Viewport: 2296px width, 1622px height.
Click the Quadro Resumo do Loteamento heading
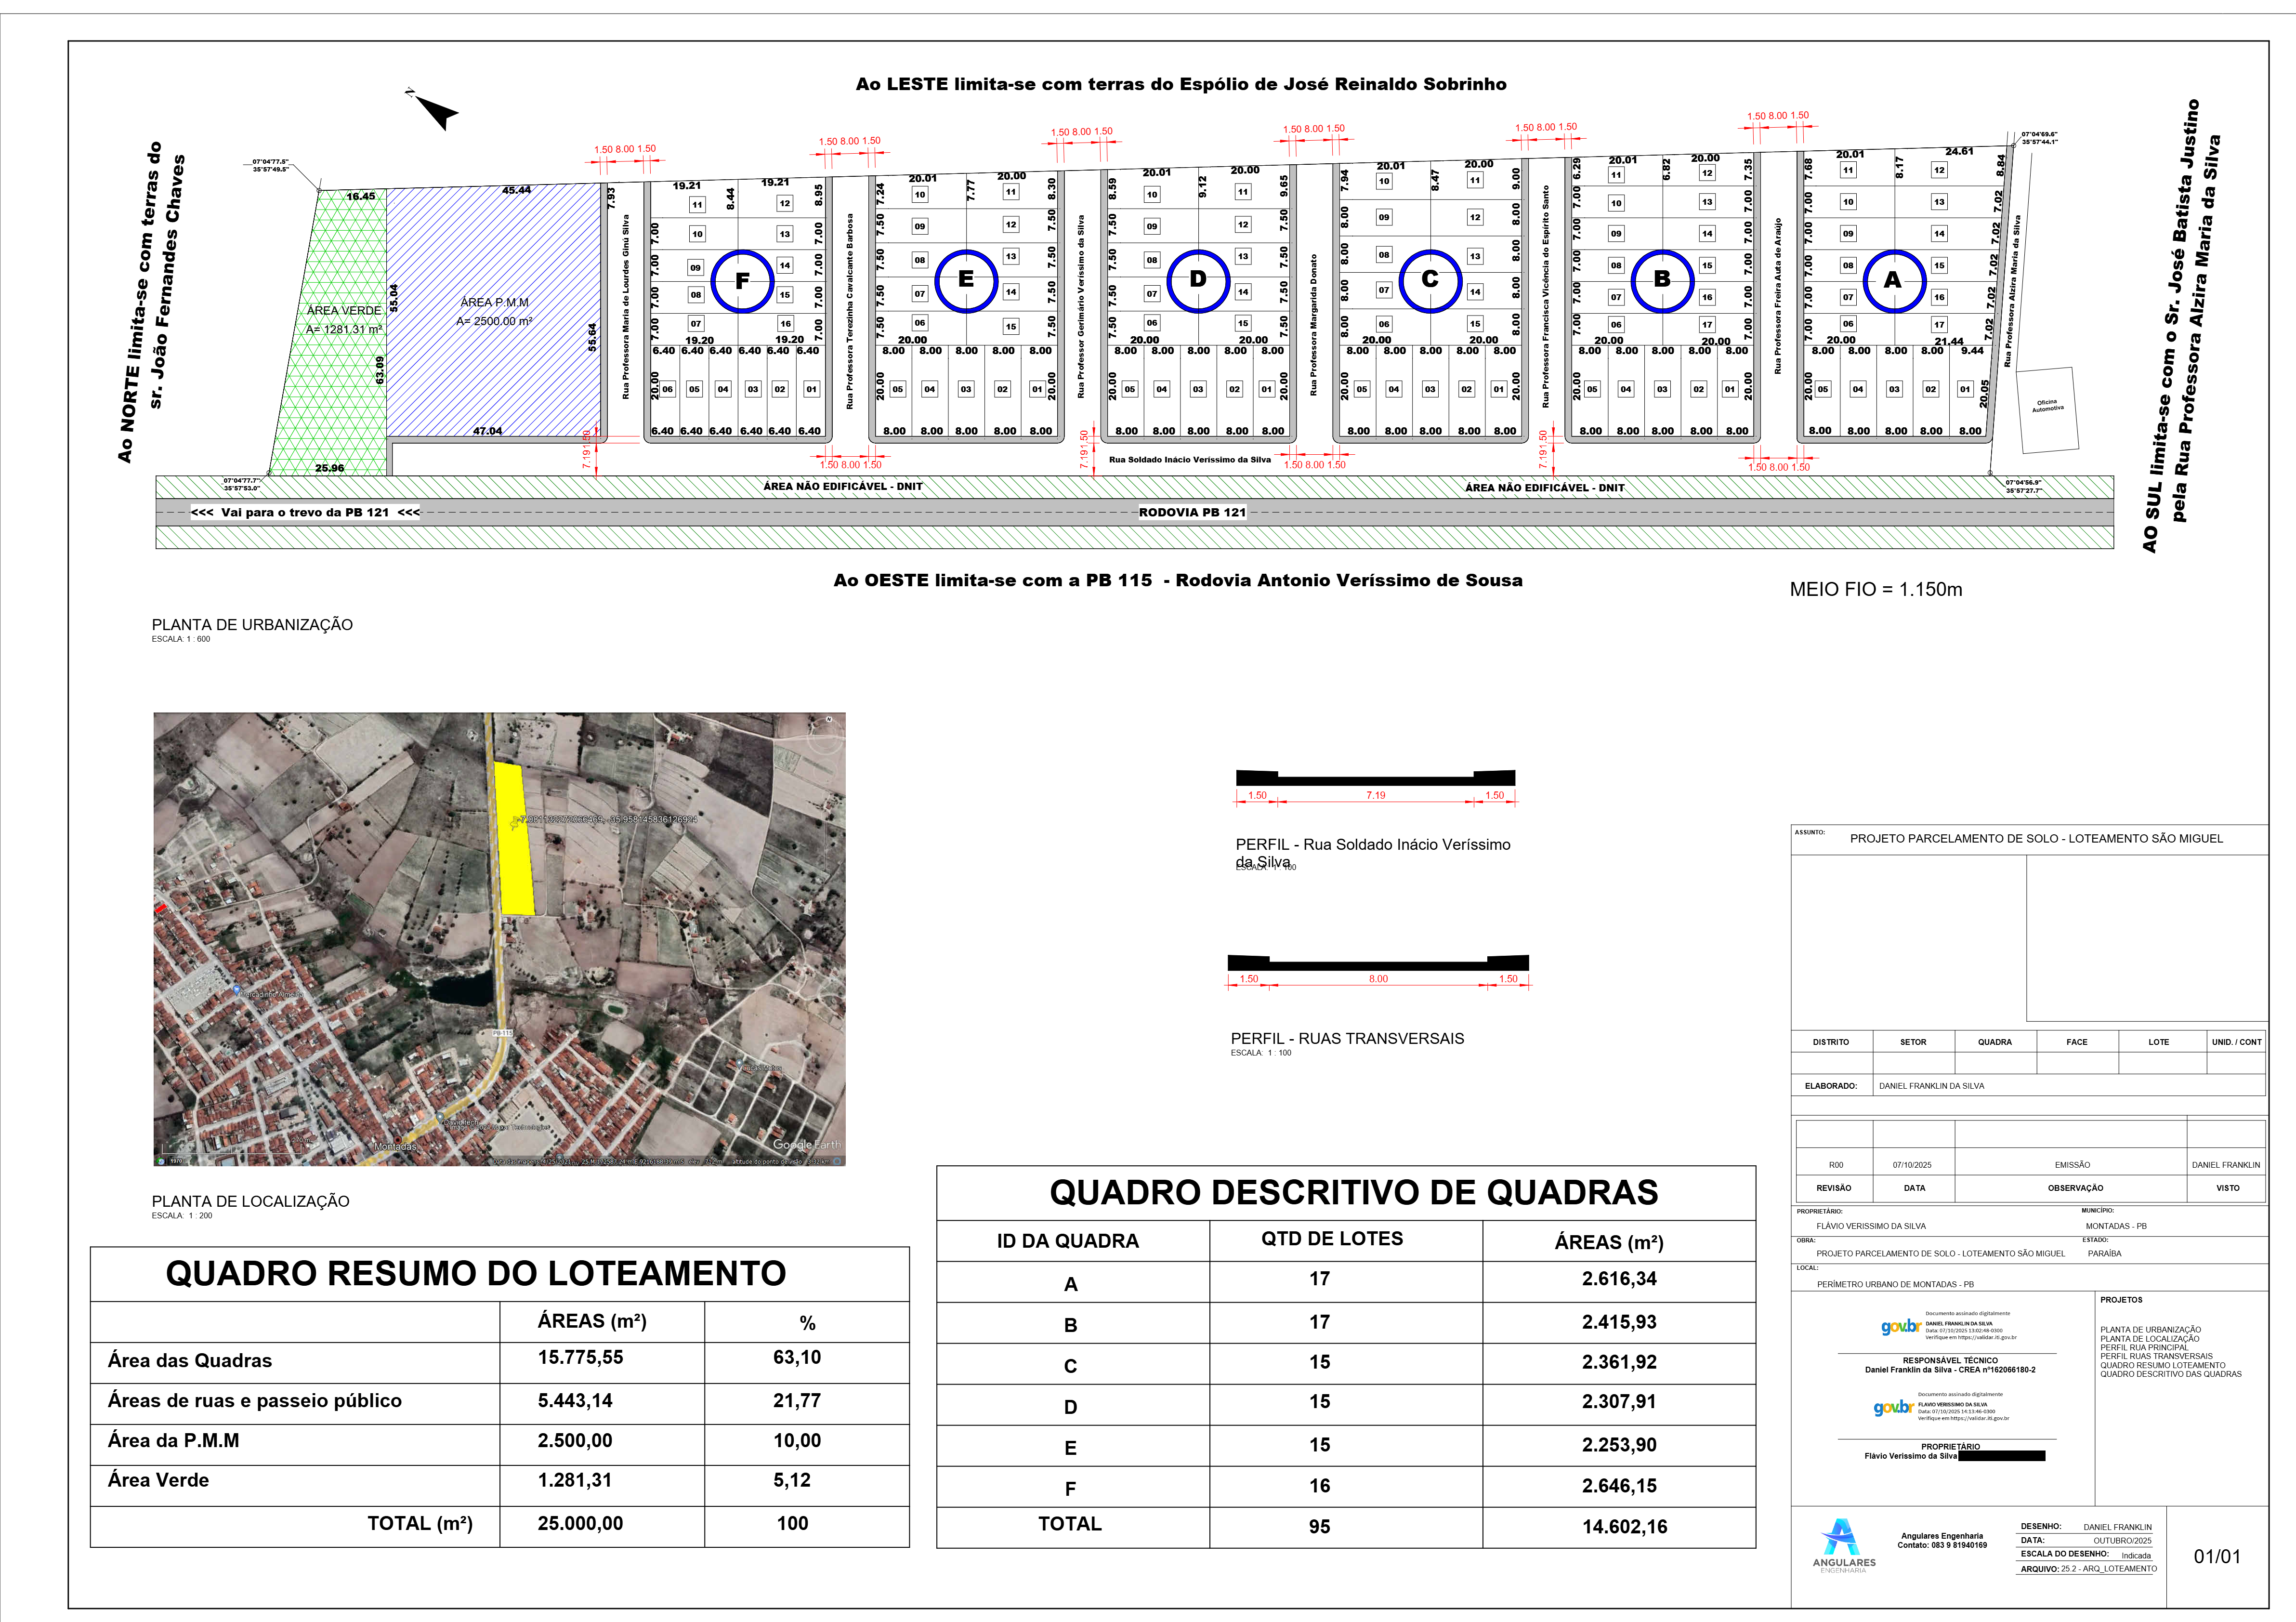[x=476, y=1273]
